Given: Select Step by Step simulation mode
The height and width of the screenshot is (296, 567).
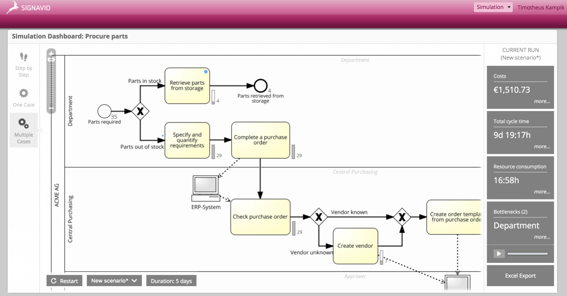Looking at the screenshot, I should pyautogui.click(x=24, y=65).
